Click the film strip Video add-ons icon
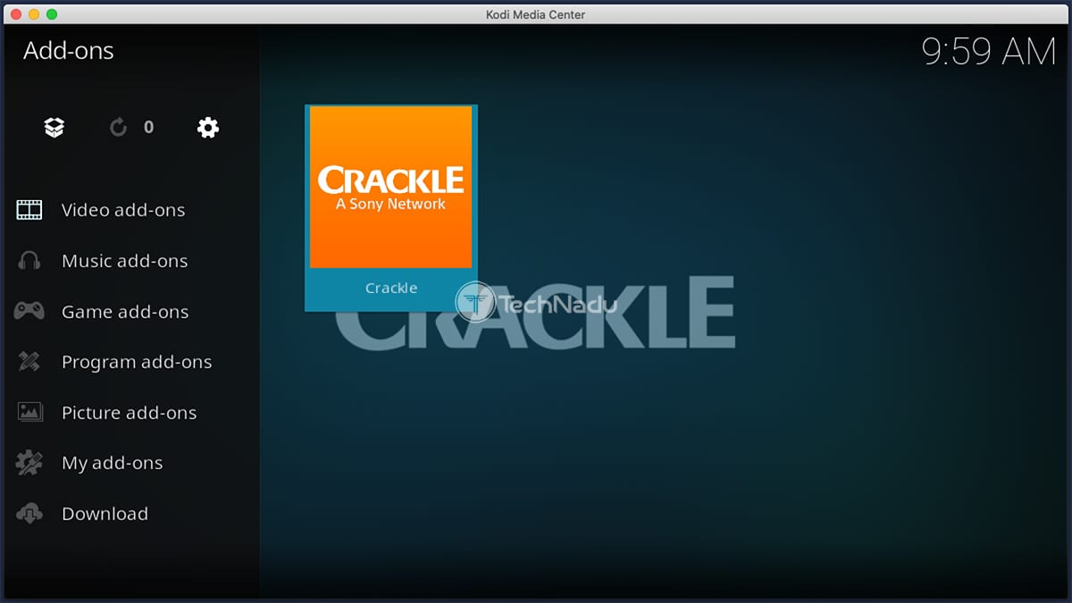Screen dimensions: 1072x603 [x=29, y=210]
